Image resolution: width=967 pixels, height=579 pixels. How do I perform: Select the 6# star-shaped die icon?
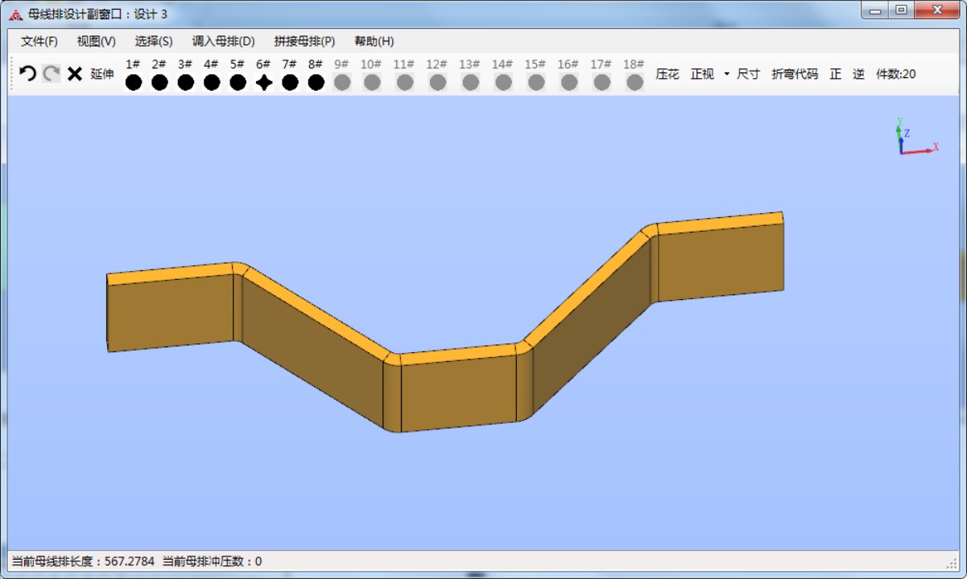click(x=263, y=82)
